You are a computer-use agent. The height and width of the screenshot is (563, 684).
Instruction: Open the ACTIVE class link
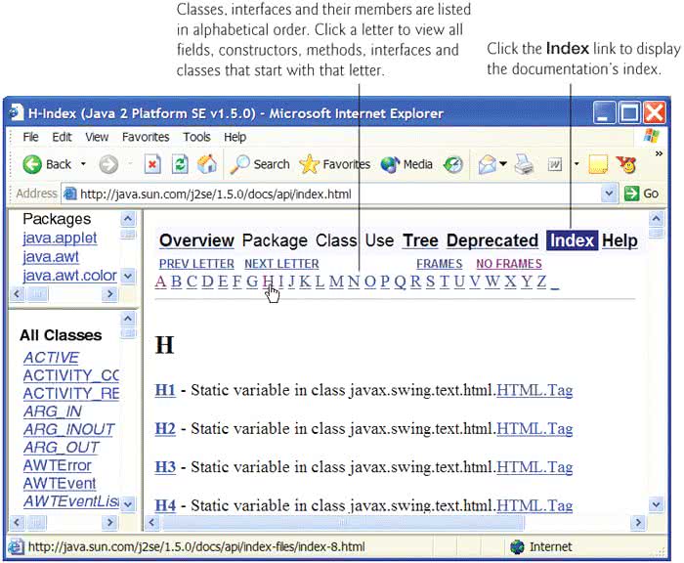(51, 358)
